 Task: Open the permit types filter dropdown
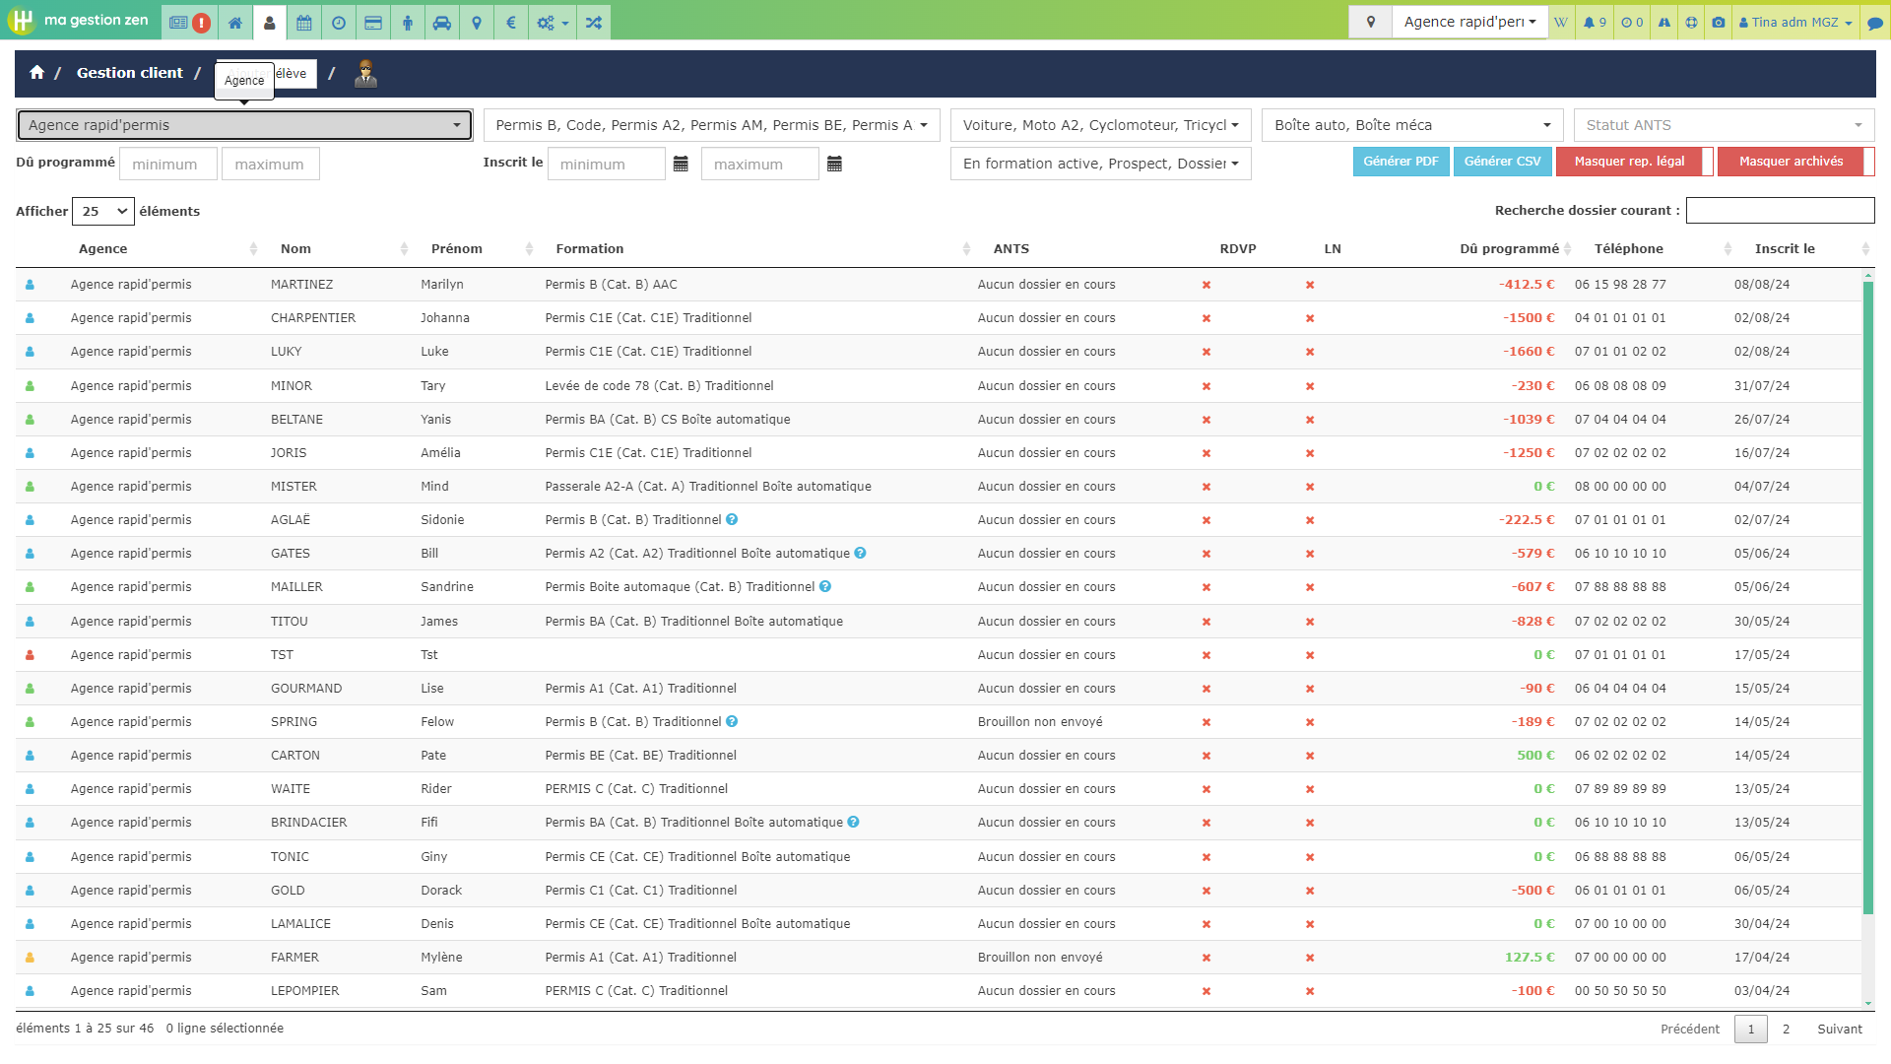coord(712,125)
